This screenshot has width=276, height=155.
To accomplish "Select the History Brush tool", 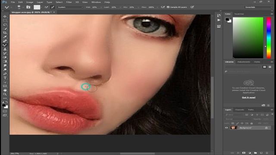I will (x=5, y=53).
